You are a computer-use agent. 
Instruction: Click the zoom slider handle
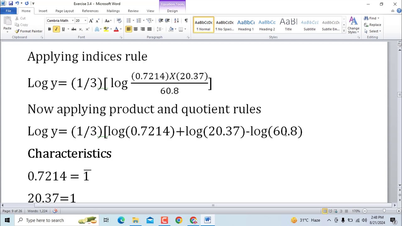(x=384, y=211)
